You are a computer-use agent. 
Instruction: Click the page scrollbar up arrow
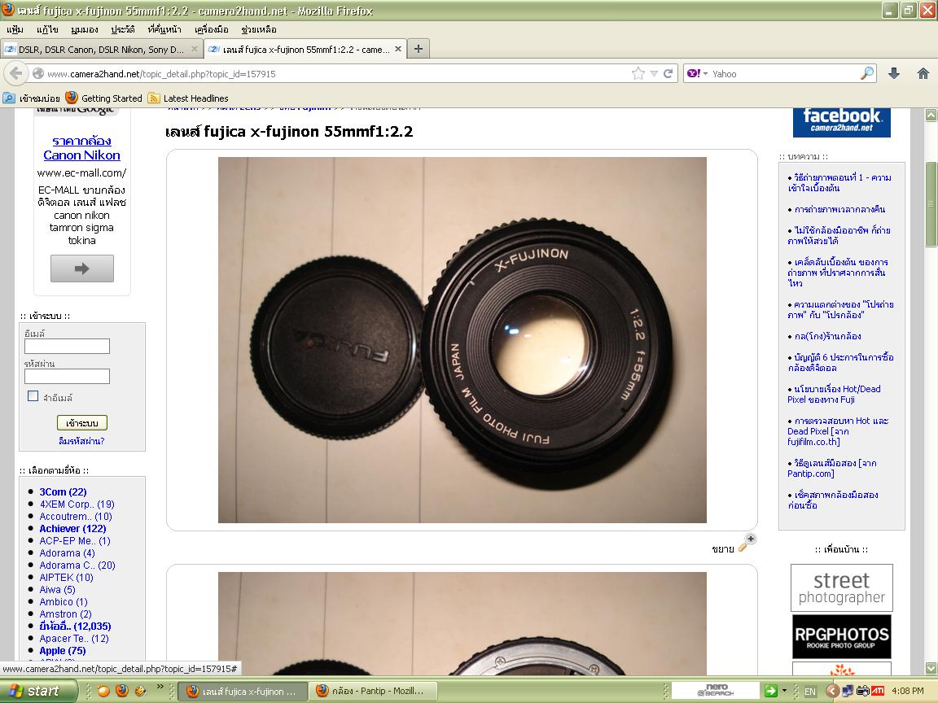click(931, 116)
